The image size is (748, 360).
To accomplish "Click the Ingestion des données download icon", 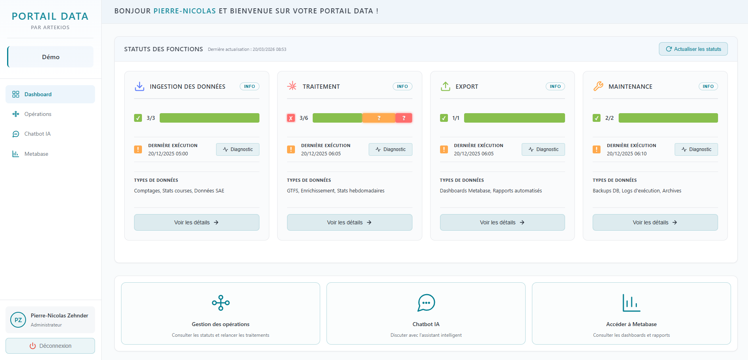I will point(139,86).
